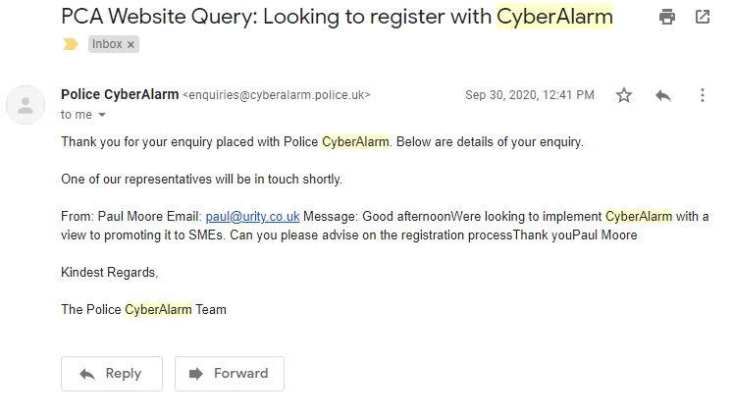Click the sender name Police CyberAlarm
Viewport: 732px width, 417px height.
point(120,95)
